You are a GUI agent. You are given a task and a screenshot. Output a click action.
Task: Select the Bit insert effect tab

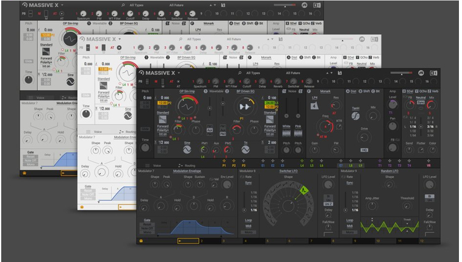tap(377, 91)
